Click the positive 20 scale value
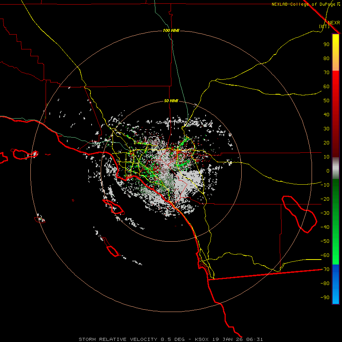This screenshot has width=342, height=342. coord(326,143)
